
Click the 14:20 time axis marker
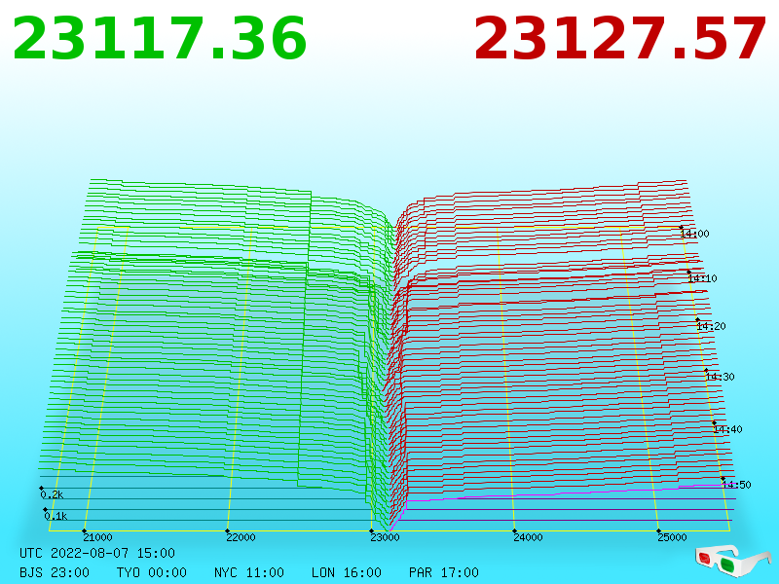(712, 326)
